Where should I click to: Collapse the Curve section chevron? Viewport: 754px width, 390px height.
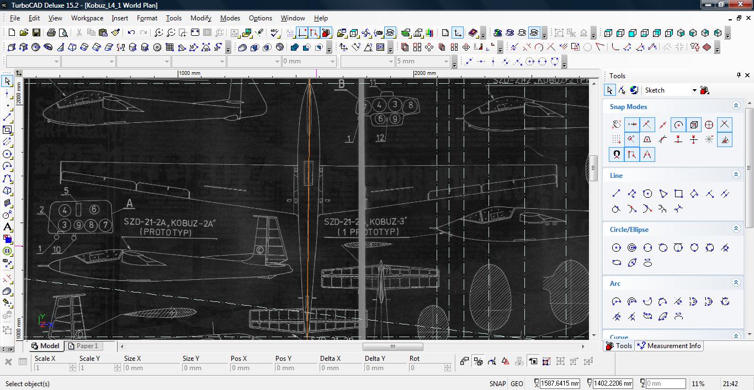coord(736,336)
